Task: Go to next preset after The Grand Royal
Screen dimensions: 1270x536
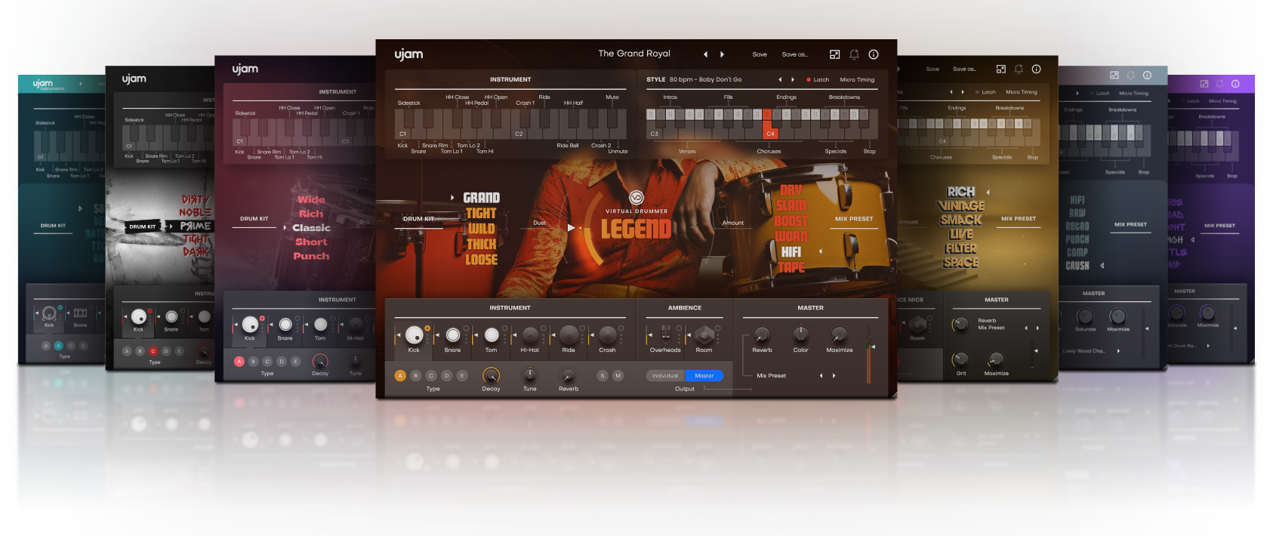Action: (x=723, y=54)
